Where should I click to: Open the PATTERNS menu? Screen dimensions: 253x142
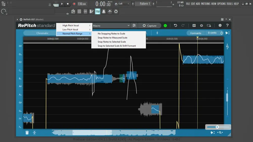(x=205, y=4)
